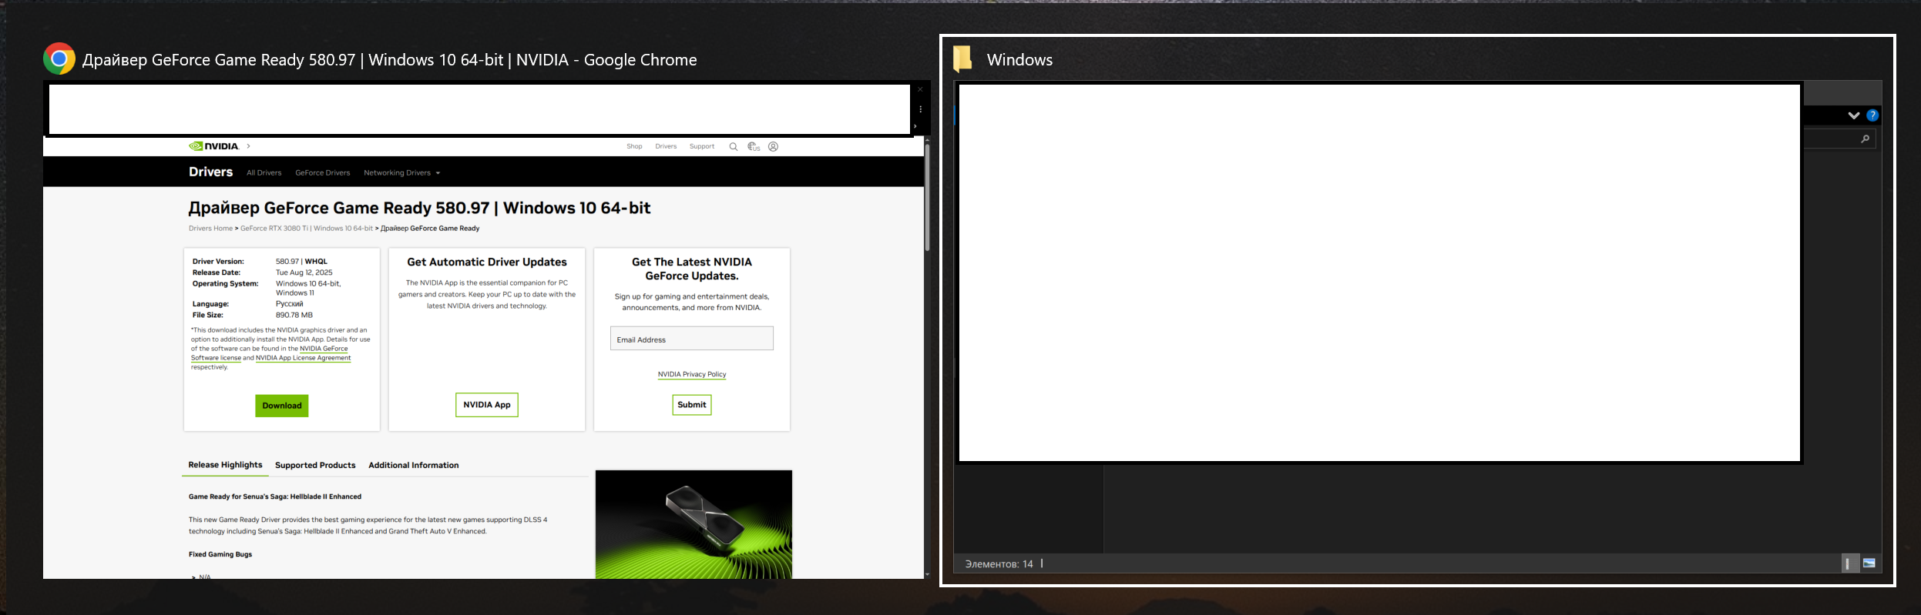Open Shop in NVIDIA top menu
1921x615 pixels.
[x=634, y=146]
